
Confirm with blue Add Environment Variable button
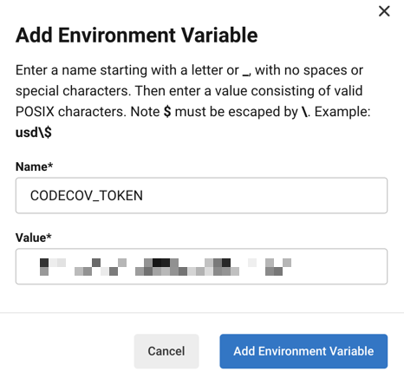click(303, 351)
